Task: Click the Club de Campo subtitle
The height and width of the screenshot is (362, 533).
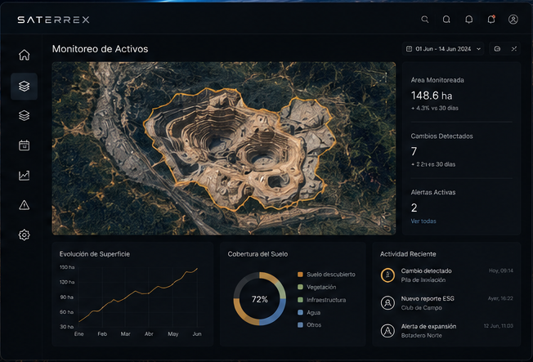Action: 422,308
